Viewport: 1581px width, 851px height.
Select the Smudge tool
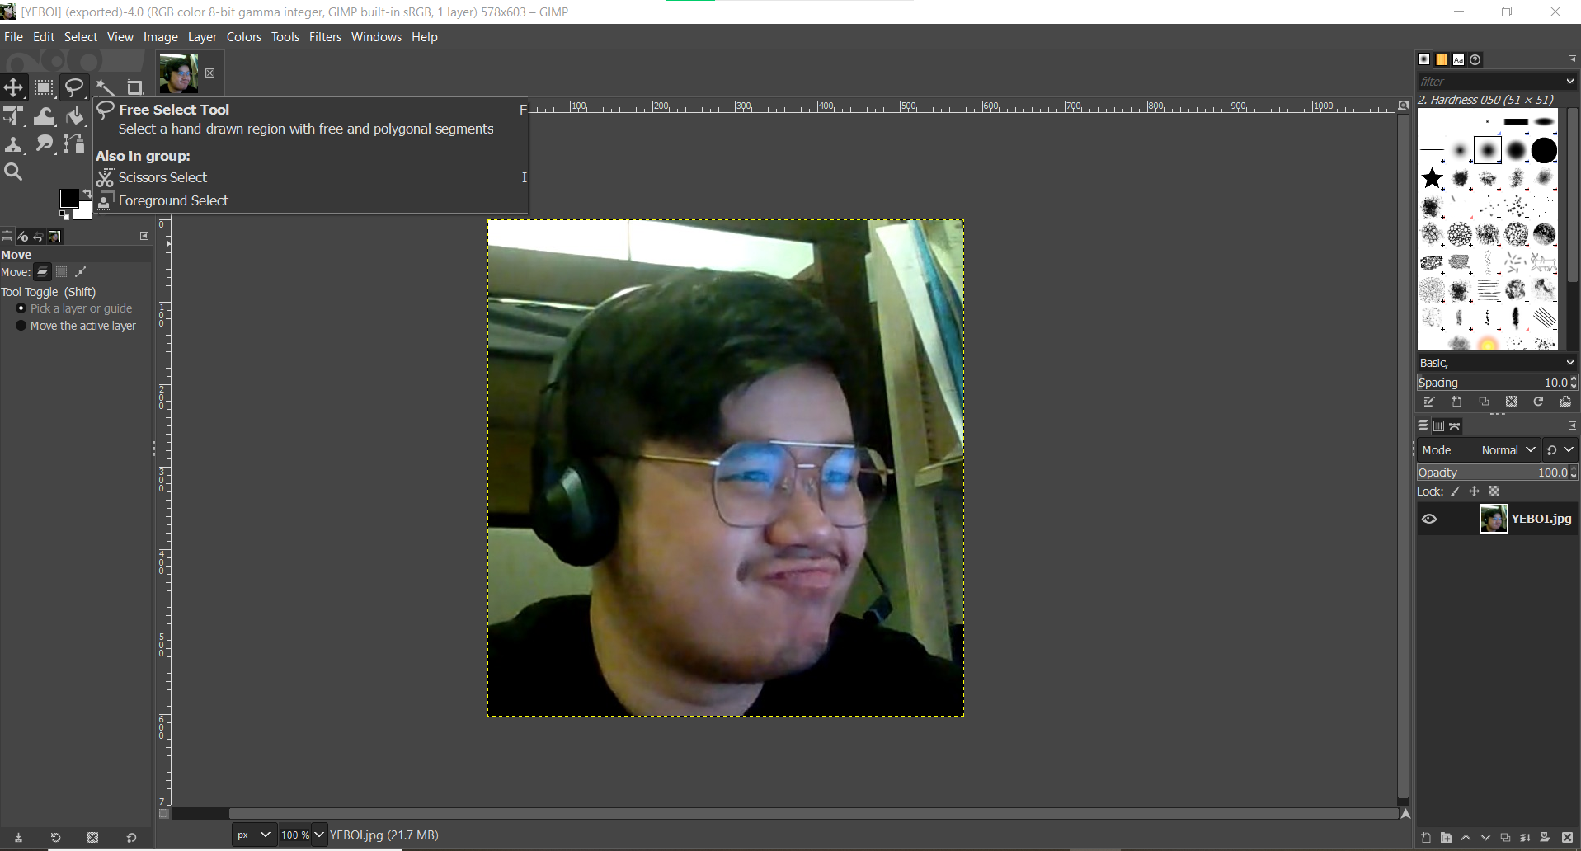[x=45, y=144]
